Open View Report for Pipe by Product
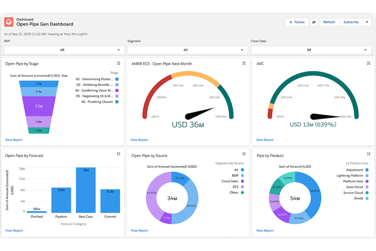The image size is (376, 251). point(264,230)
